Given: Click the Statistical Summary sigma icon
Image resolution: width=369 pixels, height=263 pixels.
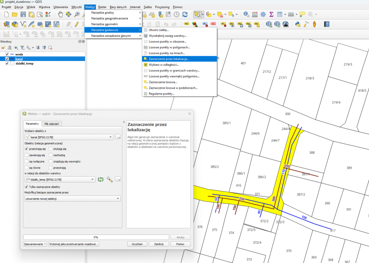Looking at the screenshot, I should pyautogui.click(x=271, y=14).
